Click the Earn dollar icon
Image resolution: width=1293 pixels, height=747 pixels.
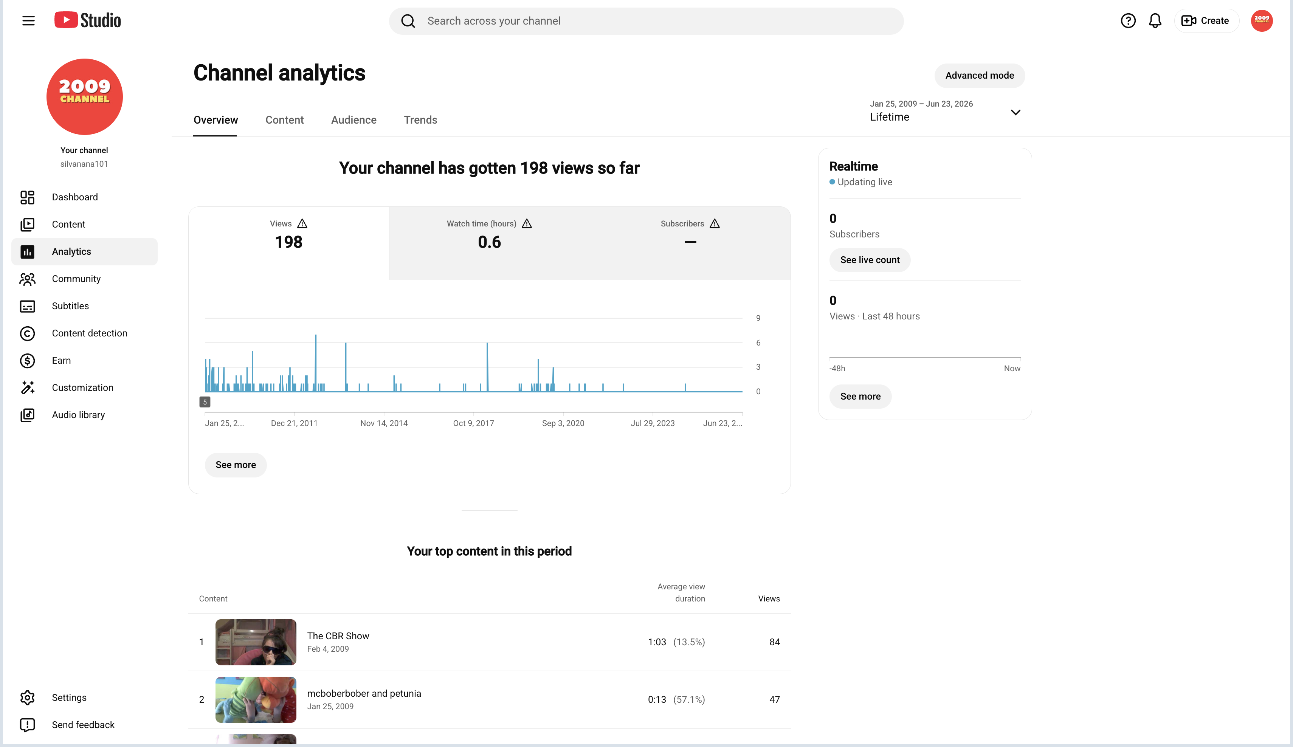click(x=27, y=360)
